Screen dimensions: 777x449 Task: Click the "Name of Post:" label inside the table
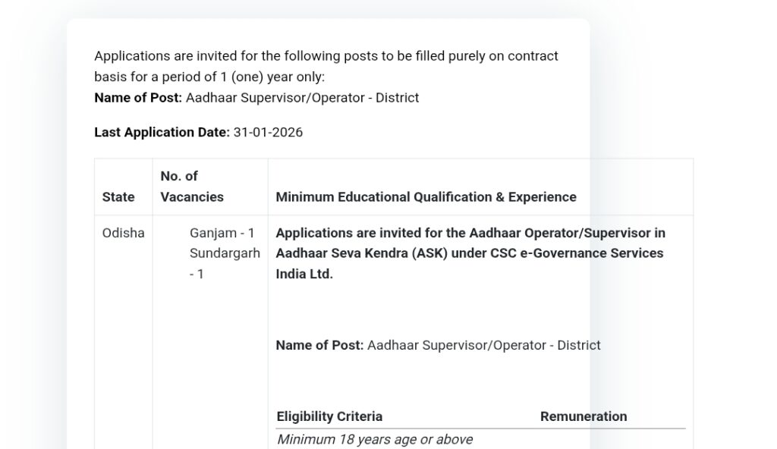click(x=319, y=345)
